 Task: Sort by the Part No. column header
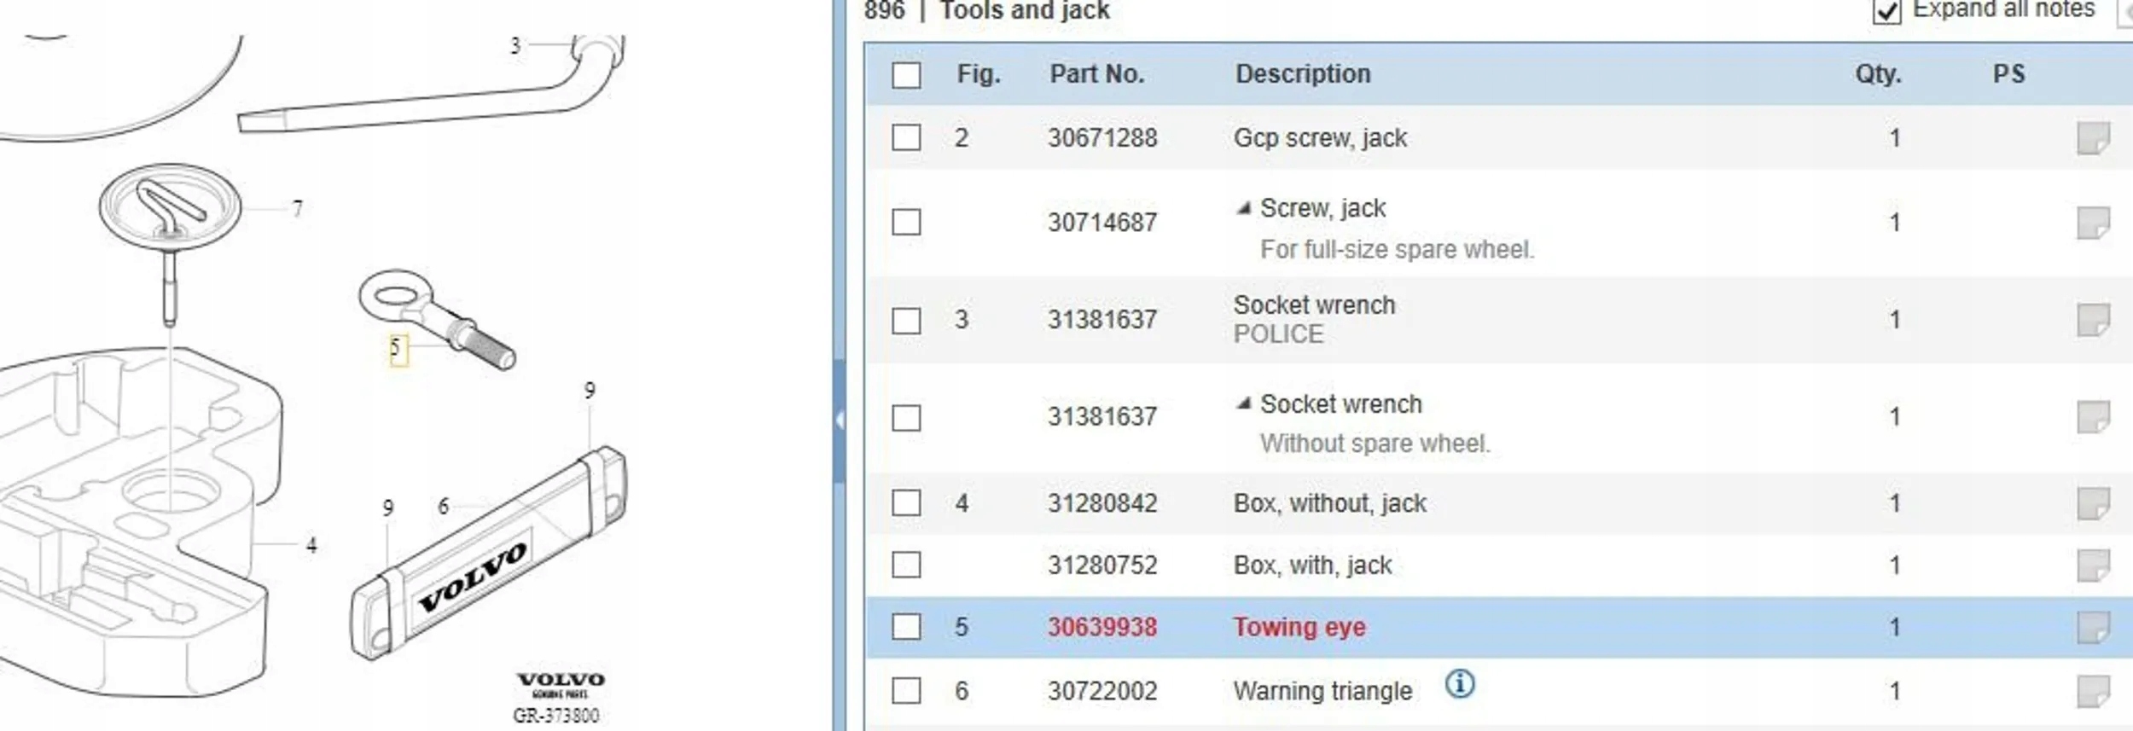click(x=1096, y=74)
